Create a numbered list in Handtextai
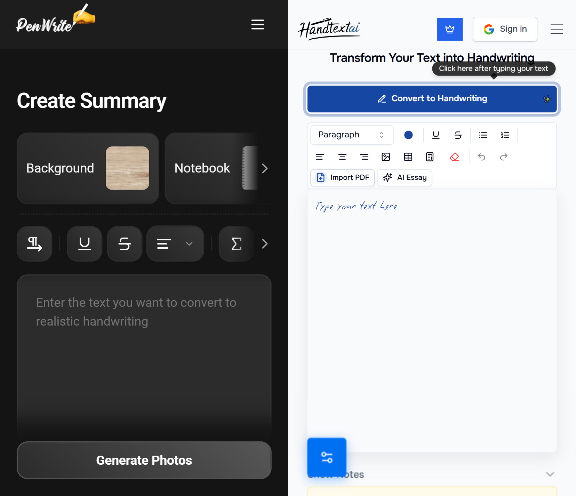Screen dimensions: 576x496 point(505,135)
